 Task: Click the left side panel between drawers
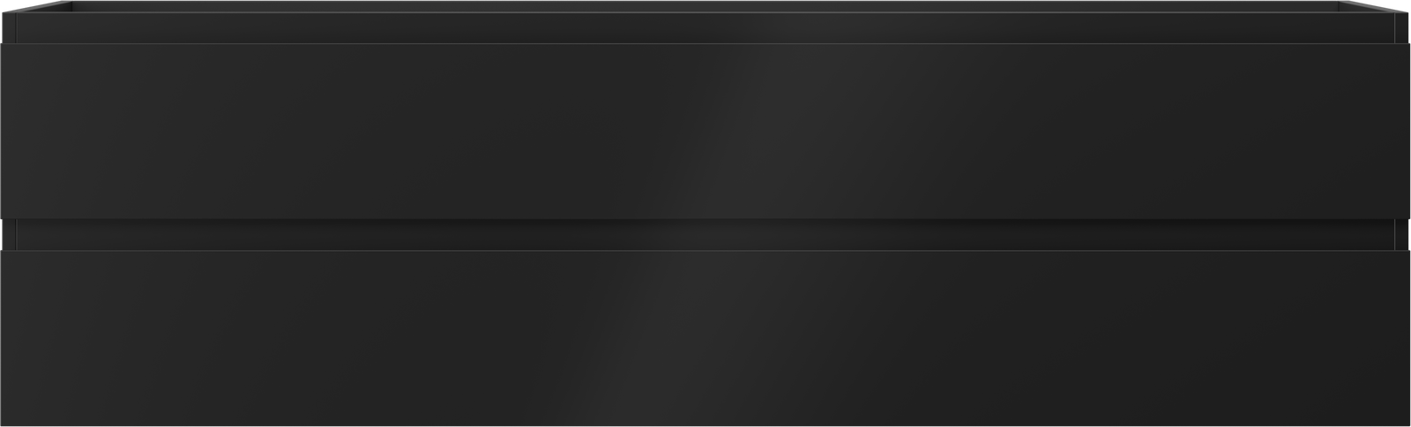[8, 234]
